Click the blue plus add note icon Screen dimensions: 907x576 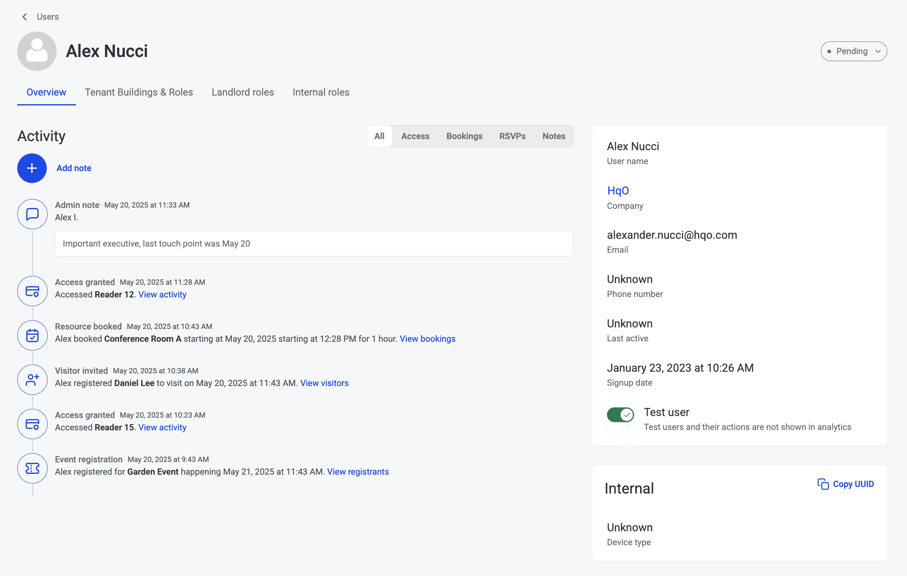32,168
